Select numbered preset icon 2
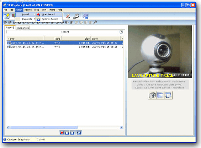Viewport: 201px width, 148px height. [x=10, y=22]
